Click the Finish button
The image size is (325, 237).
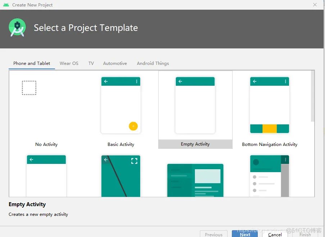[305, 234]
